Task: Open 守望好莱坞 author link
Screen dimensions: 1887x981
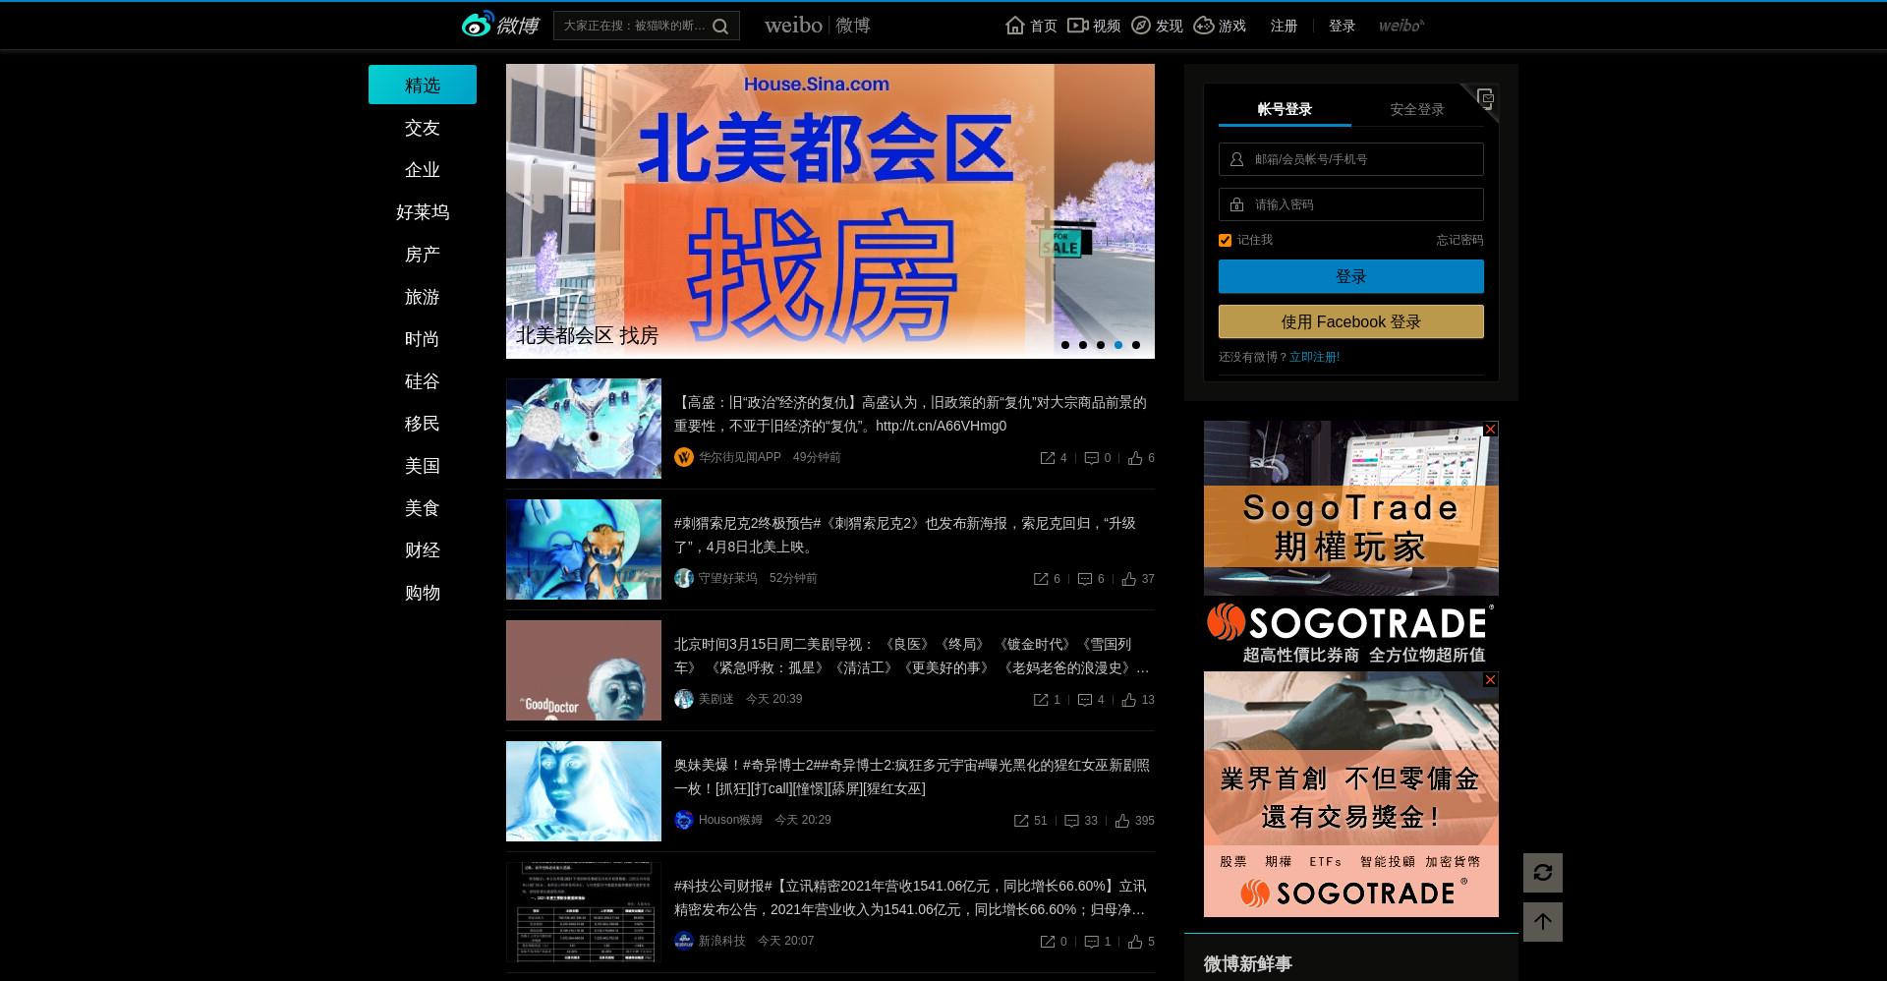Action: 727,578
